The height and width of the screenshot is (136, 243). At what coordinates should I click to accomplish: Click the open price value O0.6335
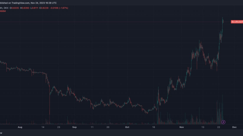pos(14,8)
